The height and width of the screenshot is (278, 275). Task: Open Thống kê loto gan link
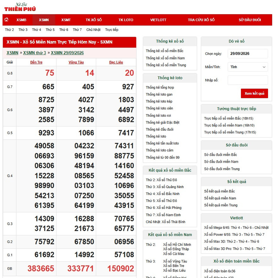(159, 94)
